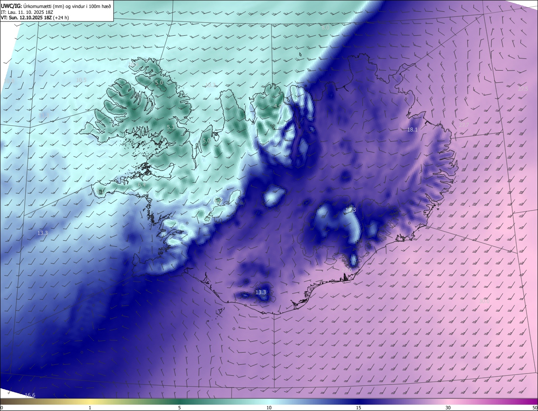Click the 17.3 value over Vatnajökull

351,210
